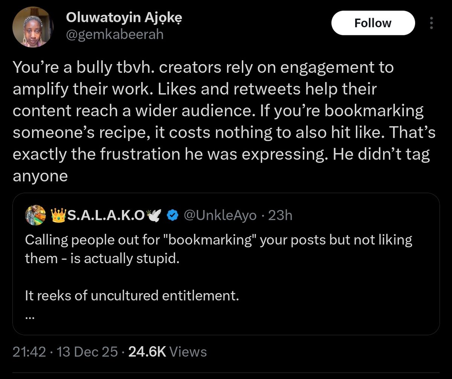
Task: Open the @gemkabeerah handle
Action: tap(115, 35)
